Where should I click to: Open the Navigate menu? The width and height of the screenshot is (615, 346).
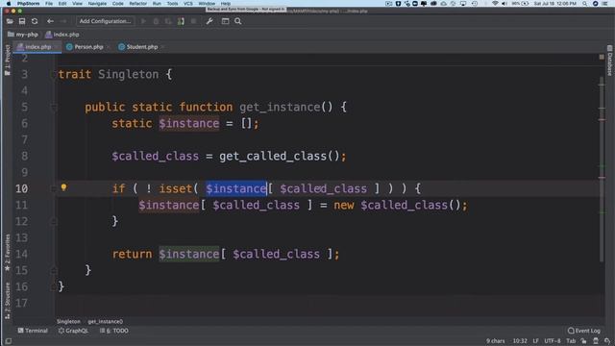click(x=97, y=4)
